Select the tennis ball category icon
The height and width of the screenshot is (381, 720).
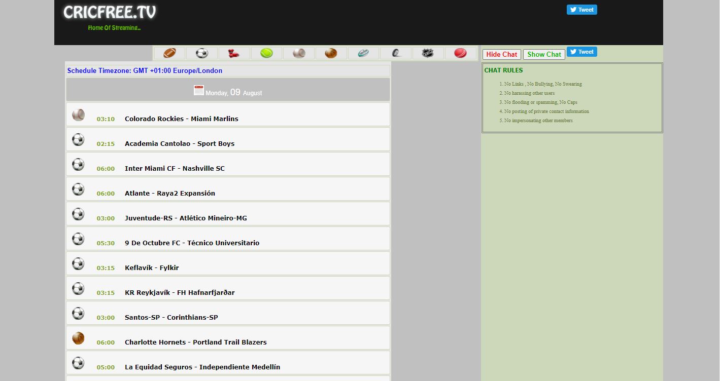pyautogui.click(x=266, y=53)
